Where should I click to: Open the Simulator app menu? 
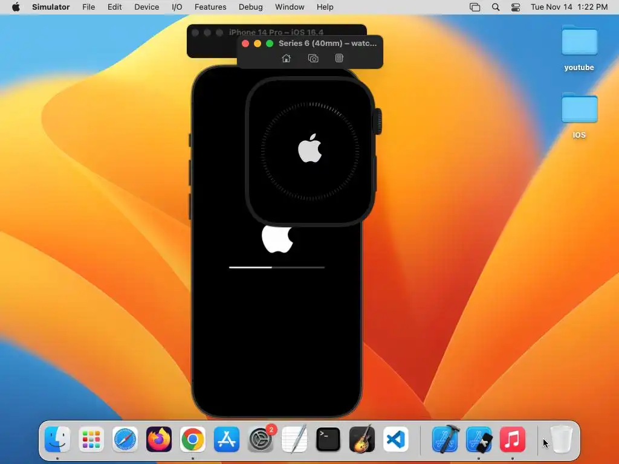click(x=51, y=7)
